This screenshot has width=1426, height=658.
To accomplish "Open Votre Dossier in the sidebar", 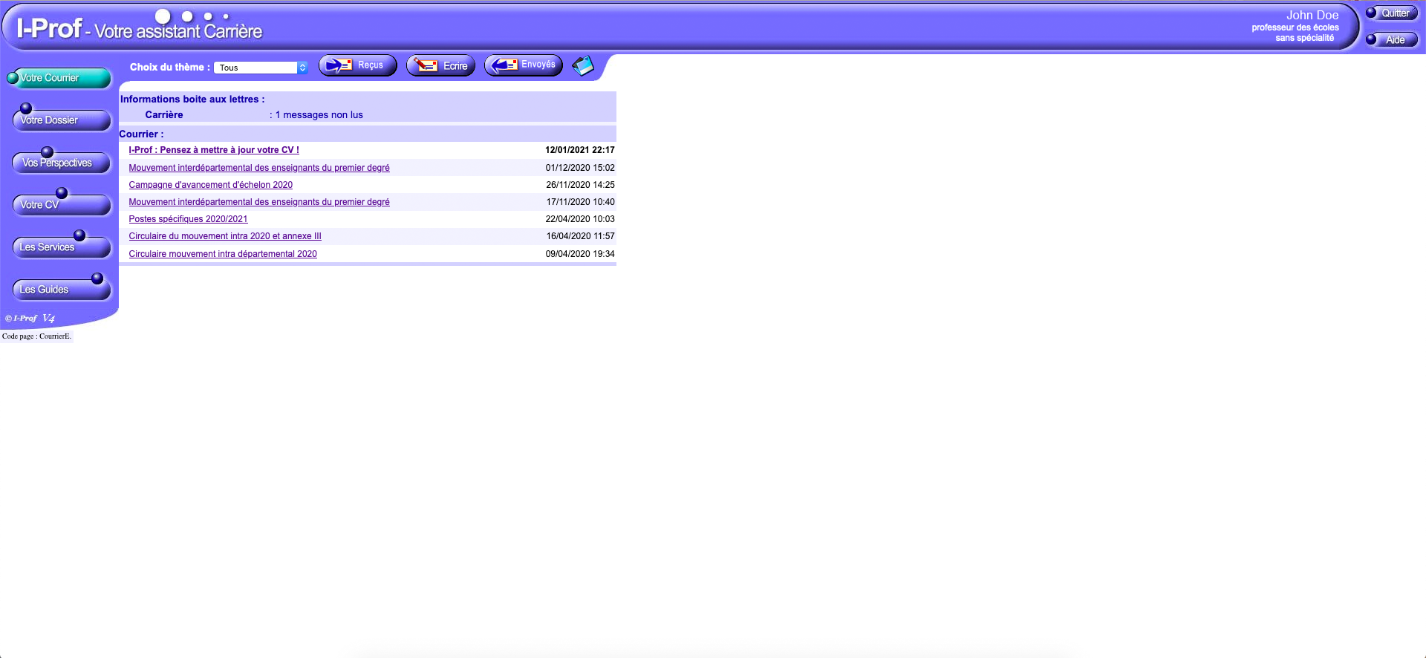I will pos(61,120).
